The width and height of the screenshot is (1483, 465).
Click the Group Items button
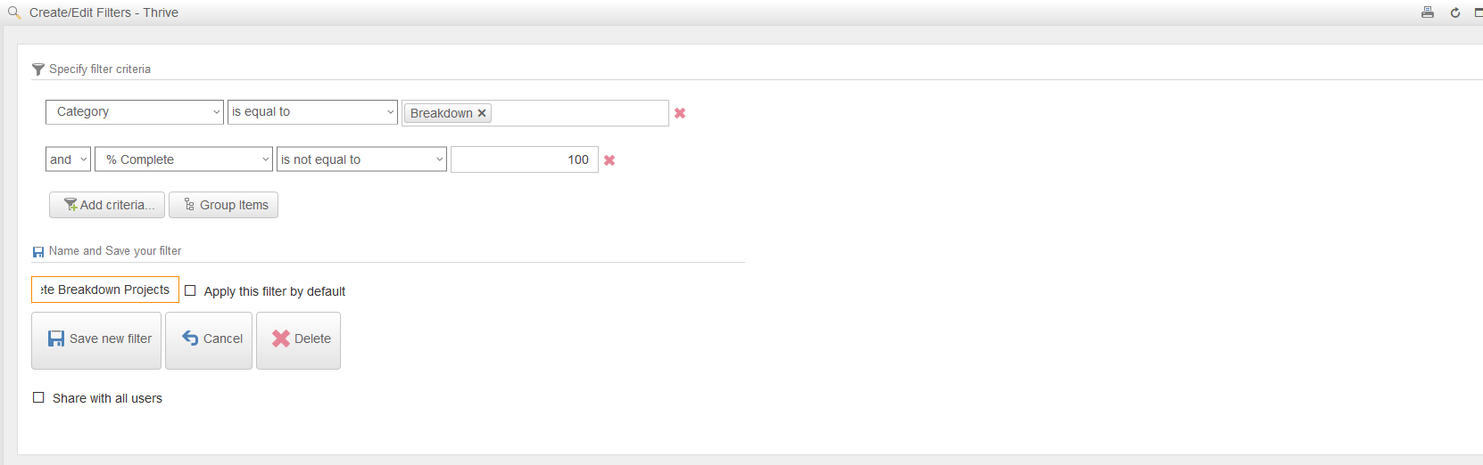pyautogui.click(x=223, y=205)
